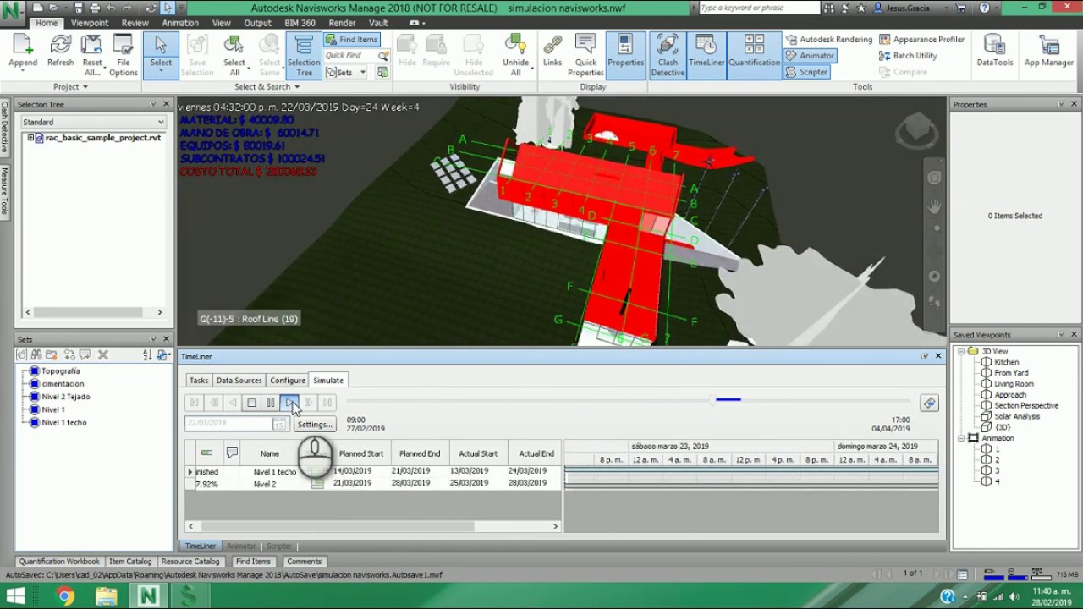Switch to the Tasks tab in TimeLiner
The width and height of the screenshot is (1083, 609).
click(x=198, y=380)
